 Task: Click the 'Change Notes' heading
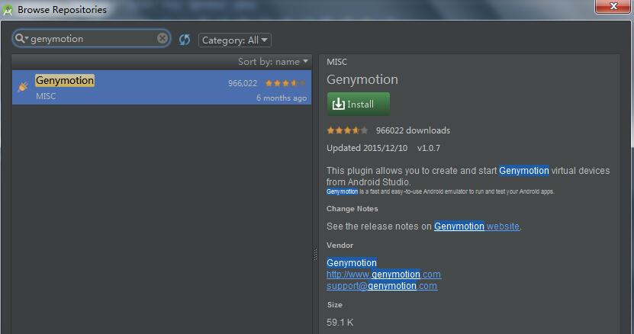tap(352, 209)
